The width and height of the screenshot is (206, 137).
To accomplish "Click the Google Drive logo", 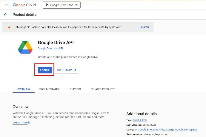I will coord(25,47).
